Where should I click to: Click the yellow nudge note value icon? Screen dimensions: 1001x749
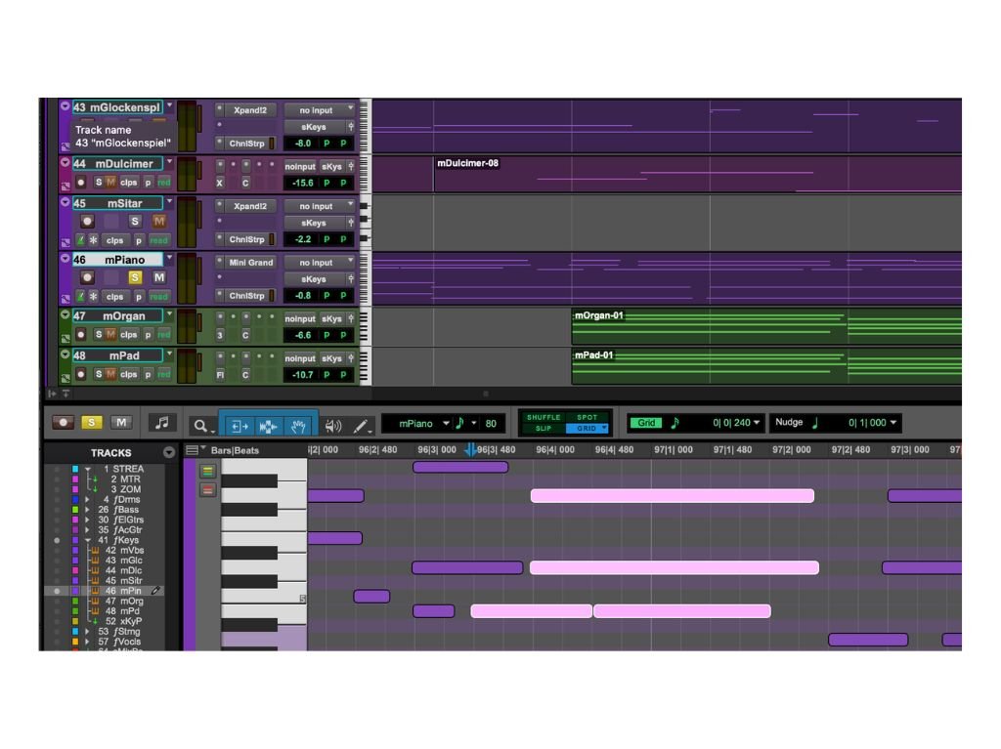[x=815, y=422]
